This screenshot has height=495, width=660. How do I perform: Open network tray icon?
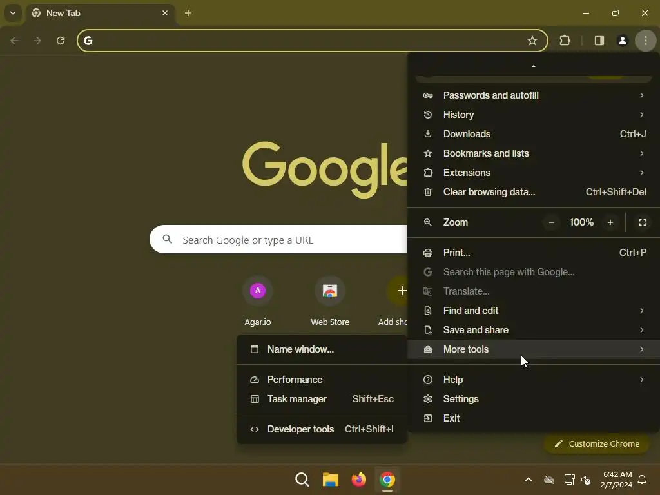pyautogui.click(x=569, y=480)
